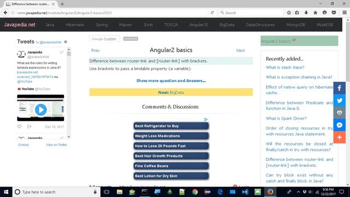The image size is (350, 197).
Task: Click the Windows search box on taskbar
Action: pyautogui.click(x=56, y=192)
